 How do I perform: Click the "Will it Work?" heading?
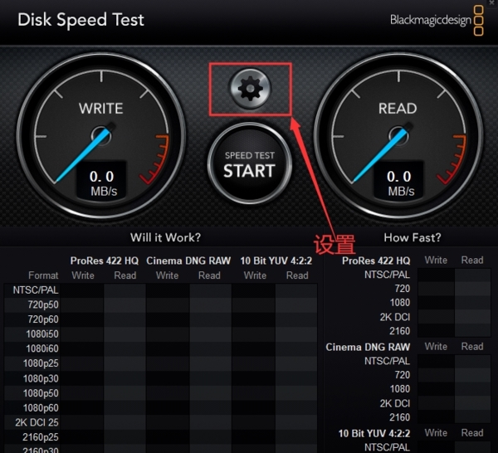coord(165,237)
